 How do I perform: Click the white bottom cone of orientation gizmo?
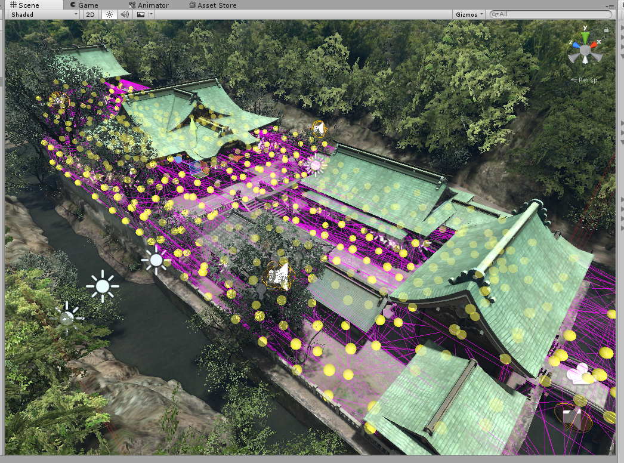[x=585, y=60]
